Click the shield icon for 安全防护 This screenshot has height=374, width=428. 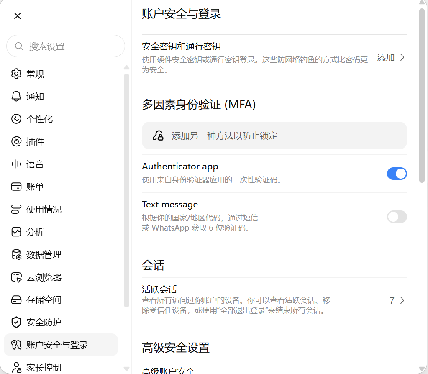pos(16,322)
